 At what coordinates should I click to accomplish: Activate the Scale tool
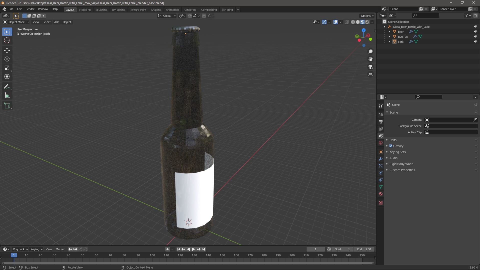click(x=7, y=68)
